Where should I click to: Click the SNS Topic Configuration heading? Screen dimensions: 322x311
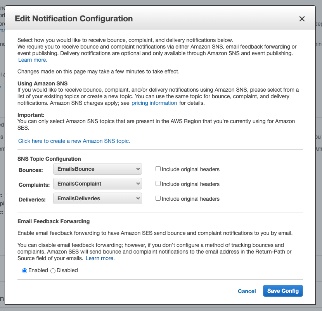coord(49,159)
